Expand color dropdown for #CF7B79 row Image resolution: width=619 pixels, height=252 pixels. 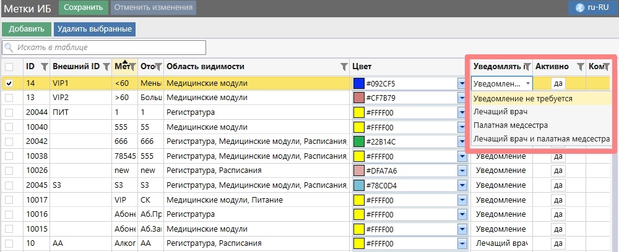click(x=461, y=98)
